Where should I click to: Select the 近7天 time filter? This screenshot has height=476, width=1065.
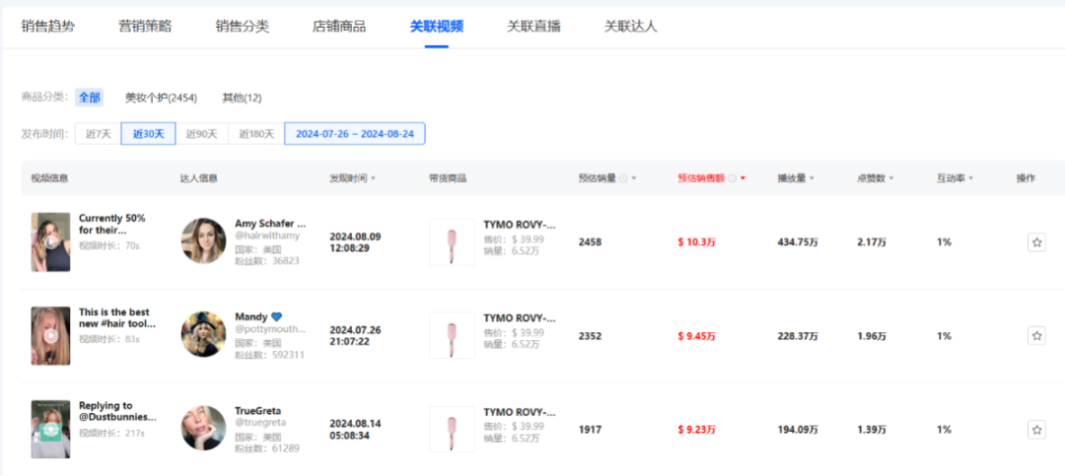click(x=99, y=134)
